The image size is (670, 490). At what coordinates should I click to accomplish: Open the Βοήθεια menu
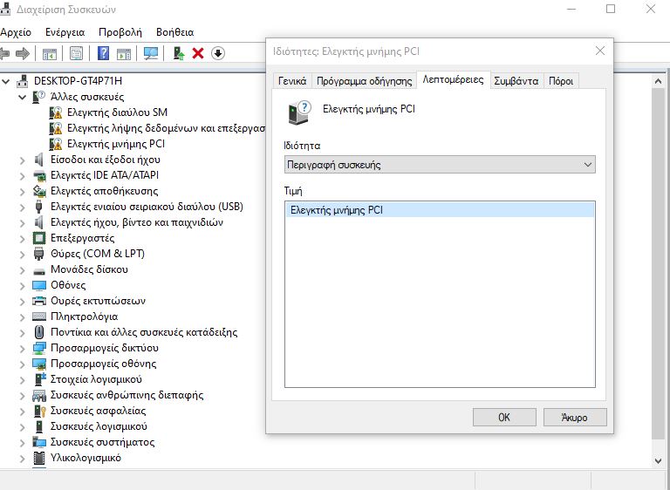[x=174, y=32]
